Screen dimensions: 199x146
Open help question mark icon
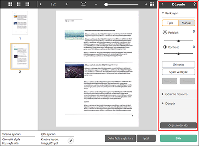tap(194, 4)
